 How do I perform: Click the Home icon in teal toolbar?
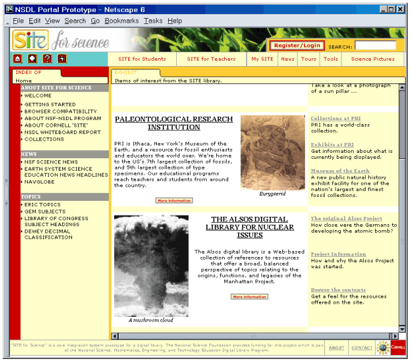[x=17, y=59]
